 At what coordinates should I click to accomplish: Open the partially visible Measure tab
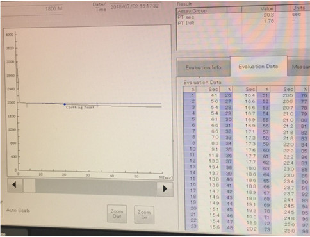(299, 67)
